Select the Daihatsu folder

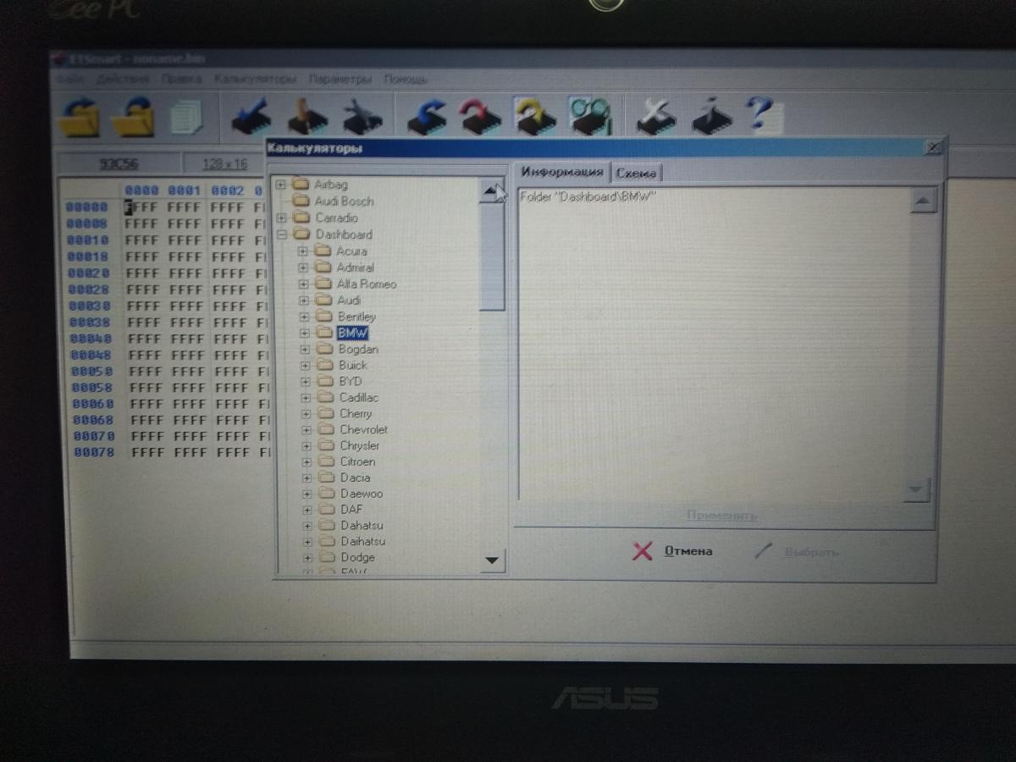pyautogui.click(x=363, y=541)
